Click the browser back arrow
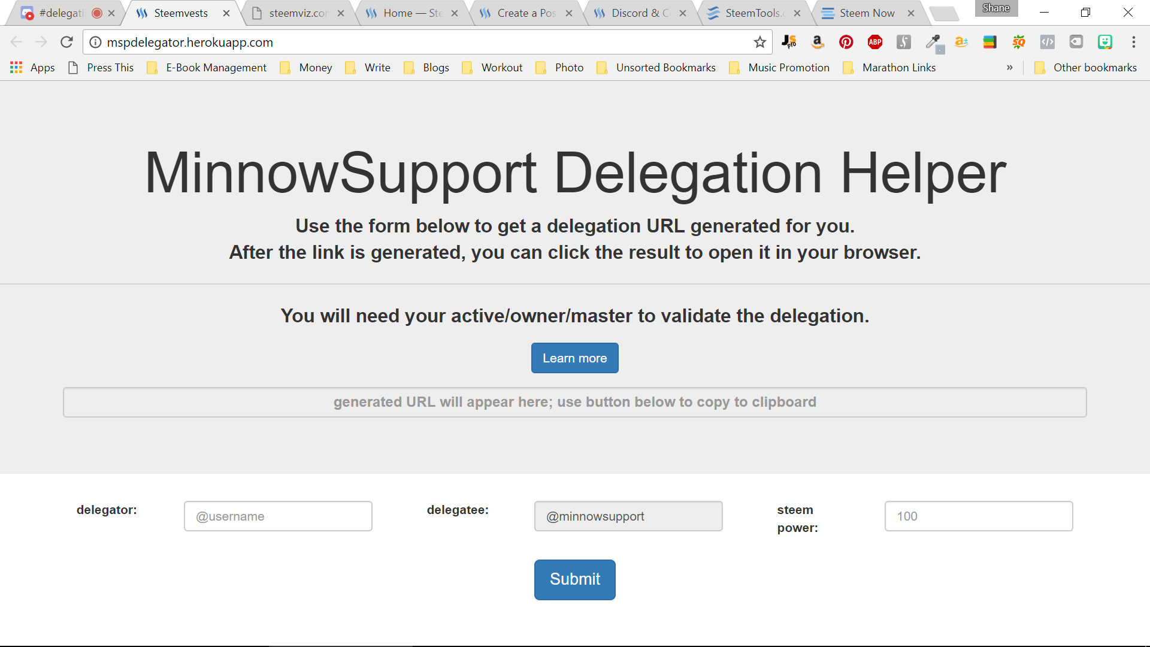The image size is (1150, 647). tap(16, 42)
